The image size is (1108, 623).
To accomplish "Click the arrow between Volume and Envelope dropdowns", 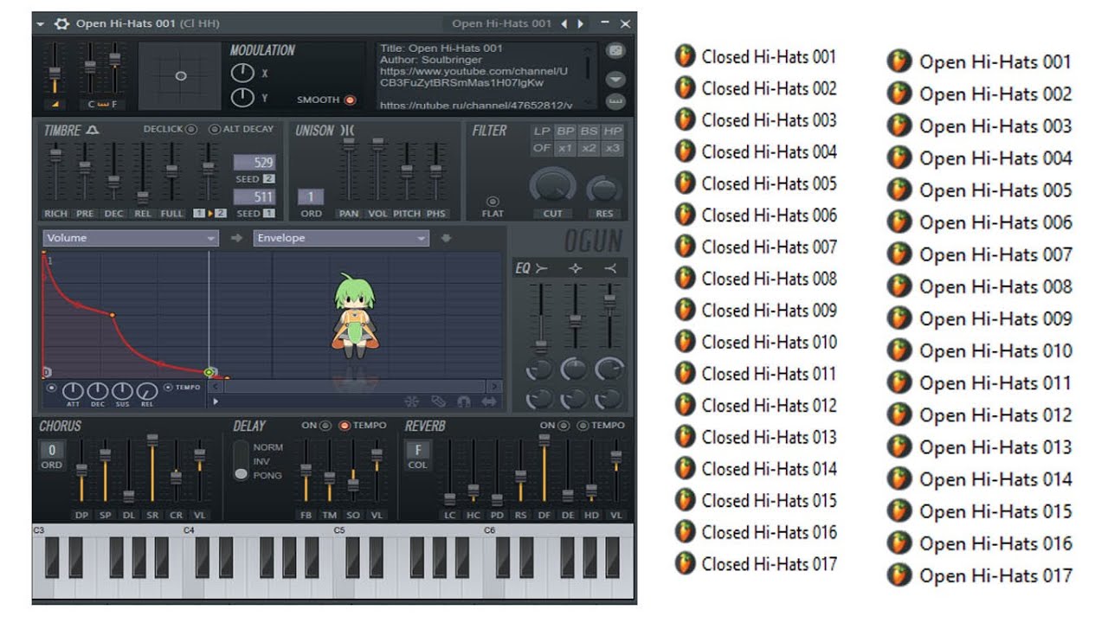I will (x=236, y=238).
